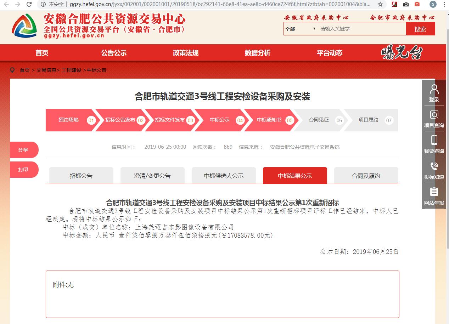The height and width of the screenshot is (324, 449).
Task: Open the 数据分析 navigation menu
Action: point(258,53)
